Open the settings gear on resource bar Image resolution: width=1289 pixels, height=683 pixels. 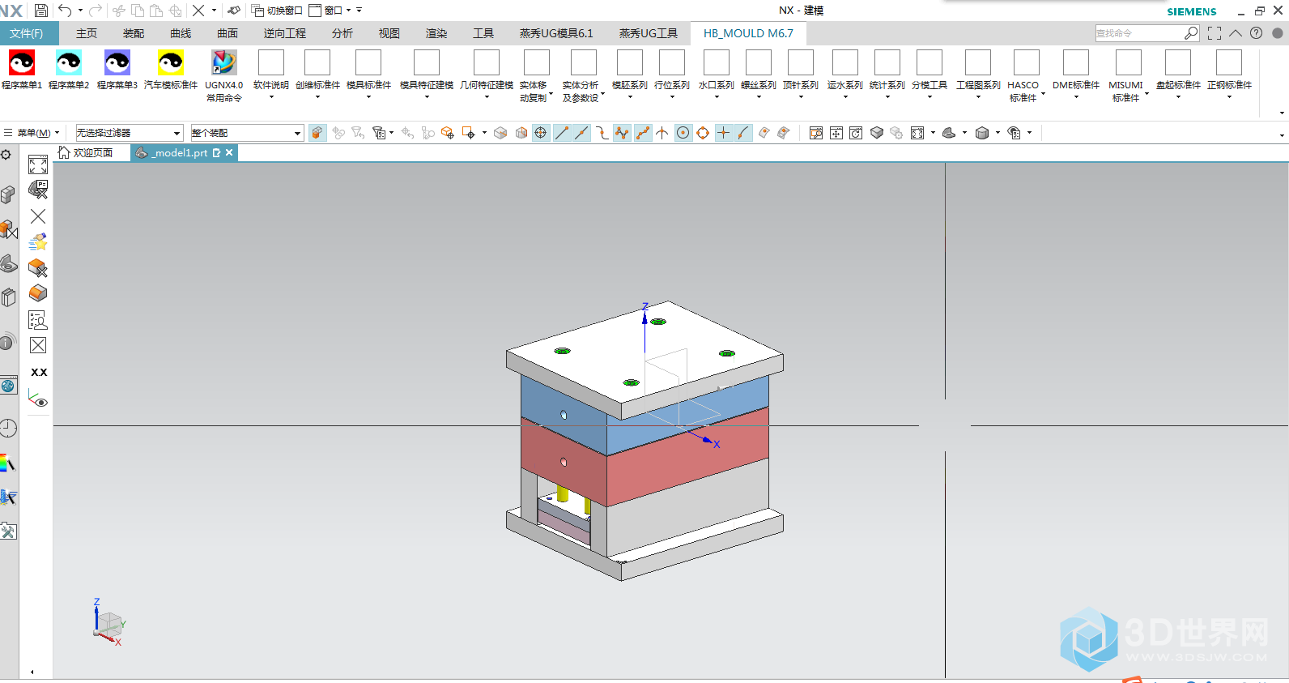(6, 154)
